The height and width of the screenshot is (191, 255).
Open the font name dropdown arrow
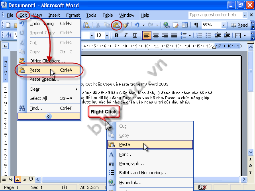click(92, 35)
